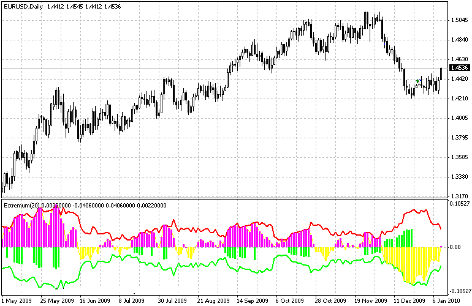472x306 pixels.
Task: Select the current price tag 1.4536
Action: 459,68
